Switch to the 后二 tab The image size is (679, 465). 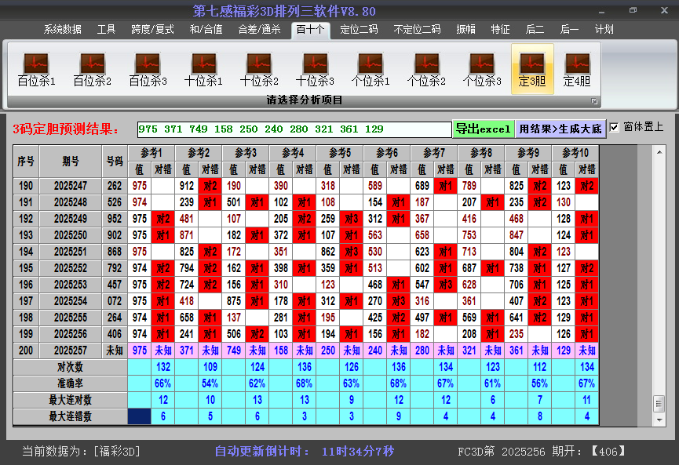pyautogui.click(x=535, y=30)
